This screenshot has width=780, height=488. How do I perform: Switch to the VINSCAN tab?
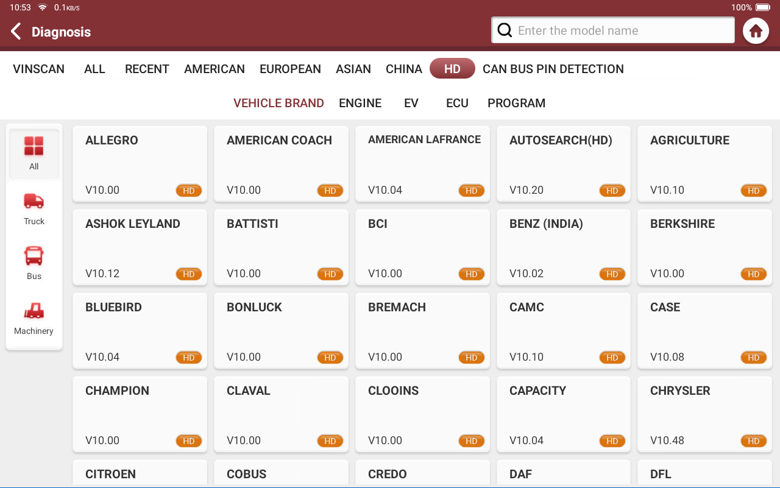pos(38,69)
